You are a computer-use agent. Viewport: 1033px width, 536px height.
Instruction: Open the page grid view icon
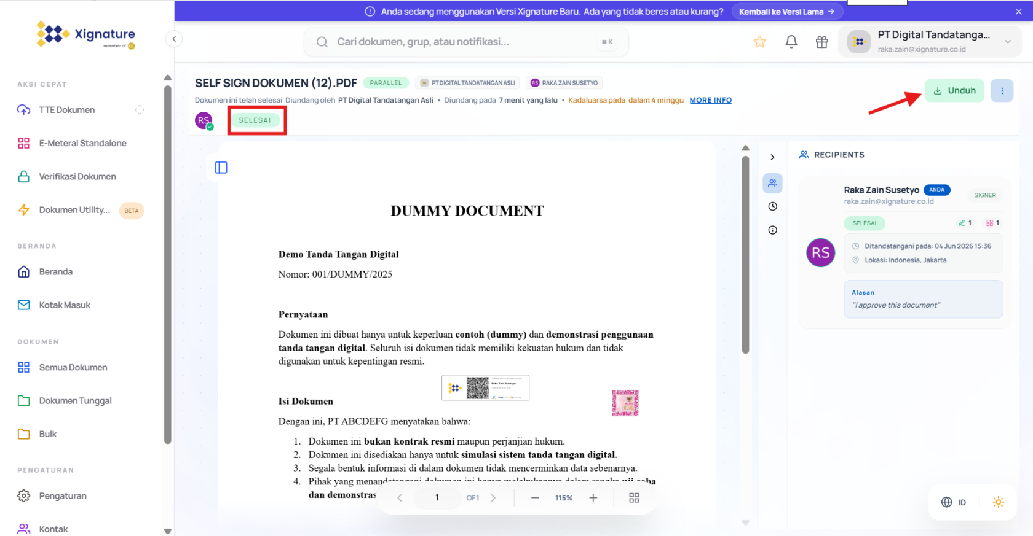tap(635, 498)
